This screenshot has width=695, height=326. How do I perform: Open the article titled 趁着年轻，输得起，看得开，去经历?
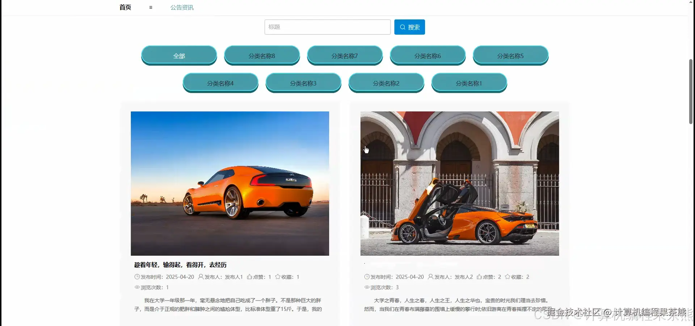coord(180,265)
